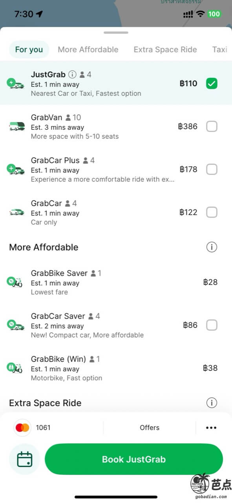This screenshot has width=232, height=503.
Task: Open the Taxi tab
Action: click(220, 50)
